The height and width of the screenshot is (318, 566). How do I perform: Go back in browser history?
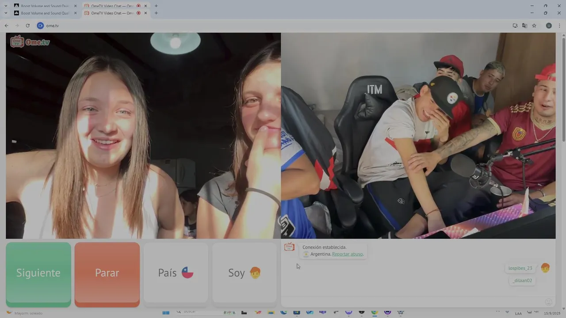(x=7, y=26)
